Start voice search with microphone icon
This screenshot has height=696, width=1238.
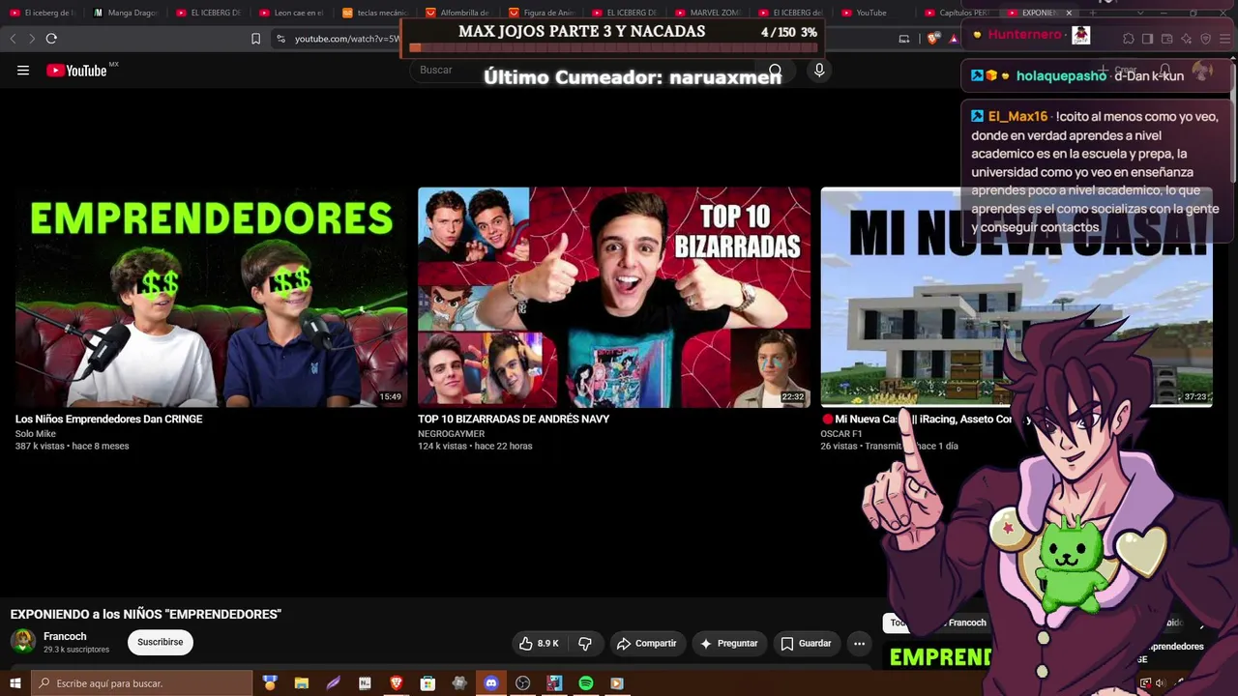pos(819,71)
